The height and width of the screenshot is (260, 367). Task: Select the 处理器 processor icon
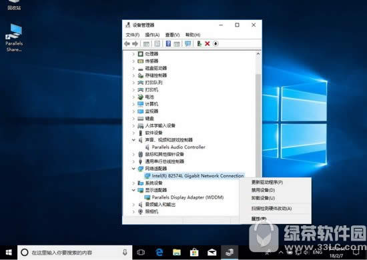140,54
